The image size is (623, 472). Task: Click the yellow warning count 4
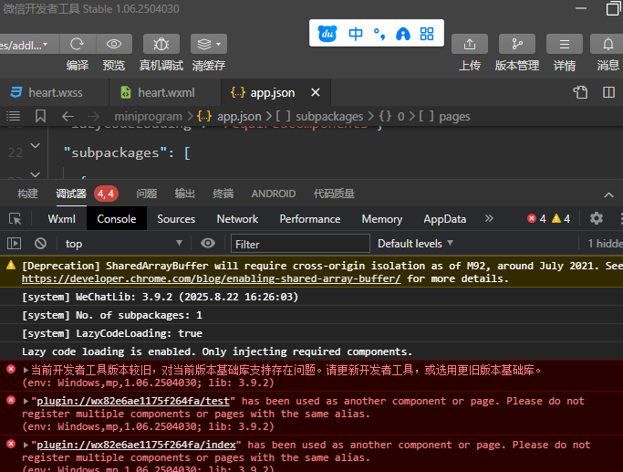click(x=561, y=219)
